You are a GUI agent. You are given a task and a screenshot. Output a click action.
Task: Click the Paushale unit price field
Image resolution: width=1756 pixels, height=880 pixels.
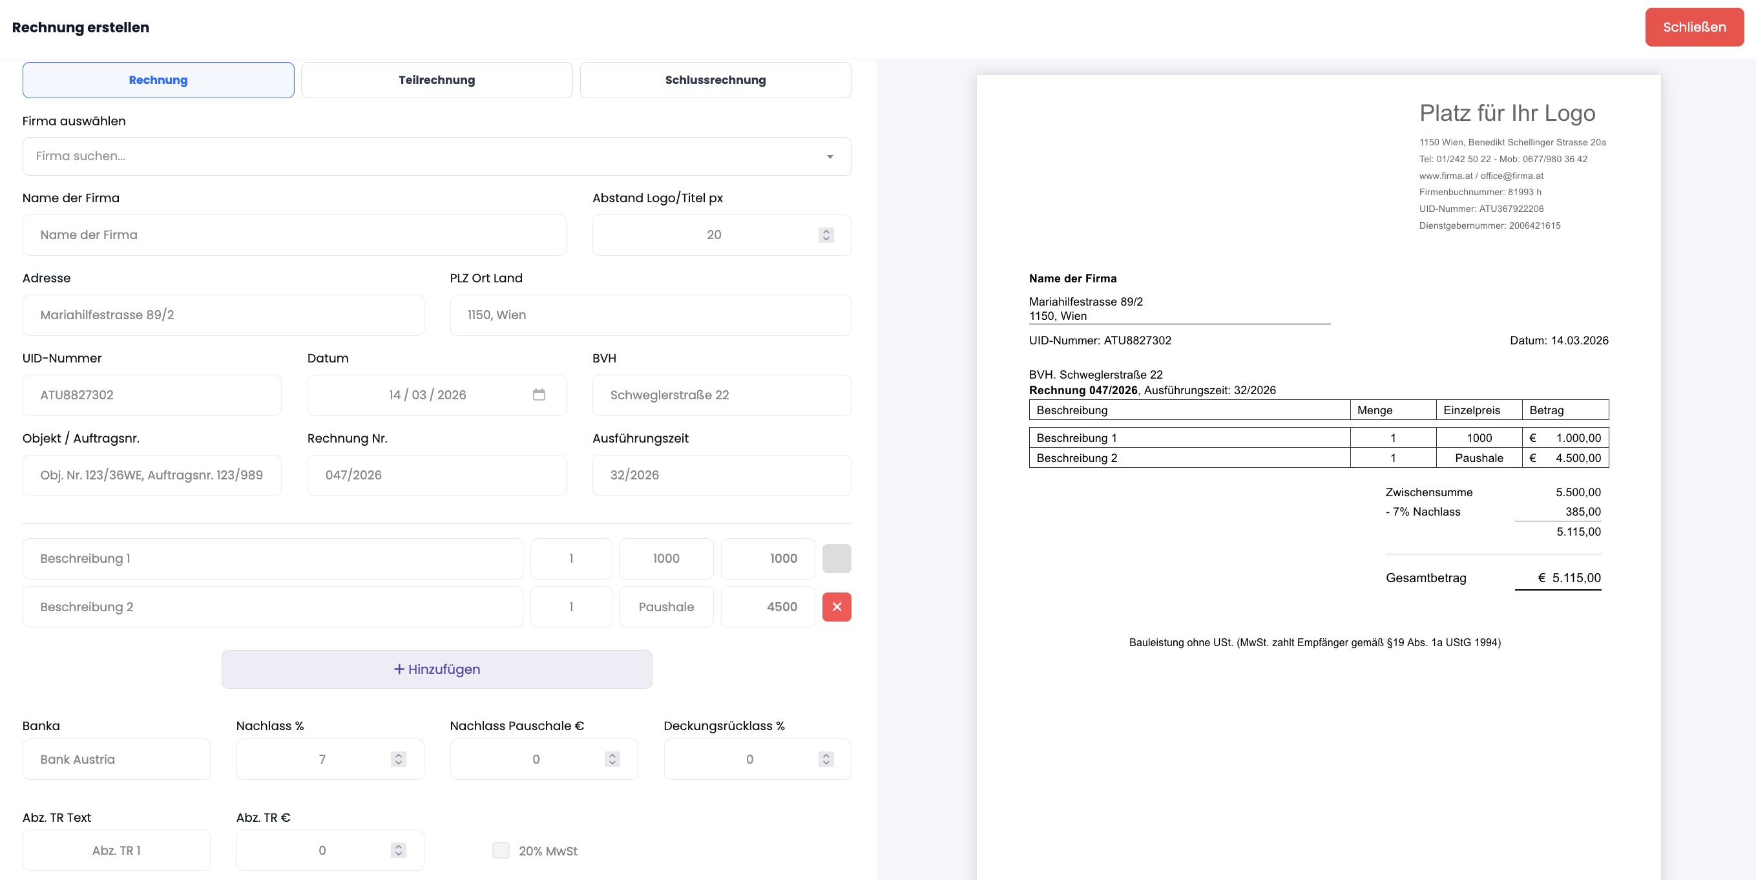pyautogui.click(x=666, y=607)
